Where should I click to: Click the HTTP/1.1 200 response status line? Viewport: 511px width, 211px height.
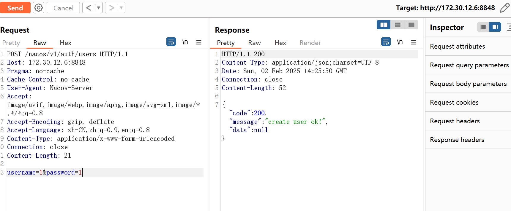point(243,54)
